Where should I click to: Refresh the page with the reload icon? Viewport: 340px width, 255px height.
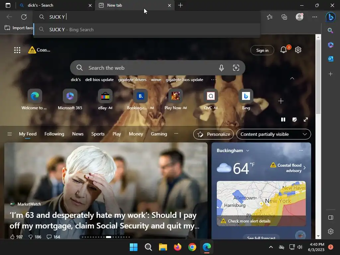(x=24, y=17)
